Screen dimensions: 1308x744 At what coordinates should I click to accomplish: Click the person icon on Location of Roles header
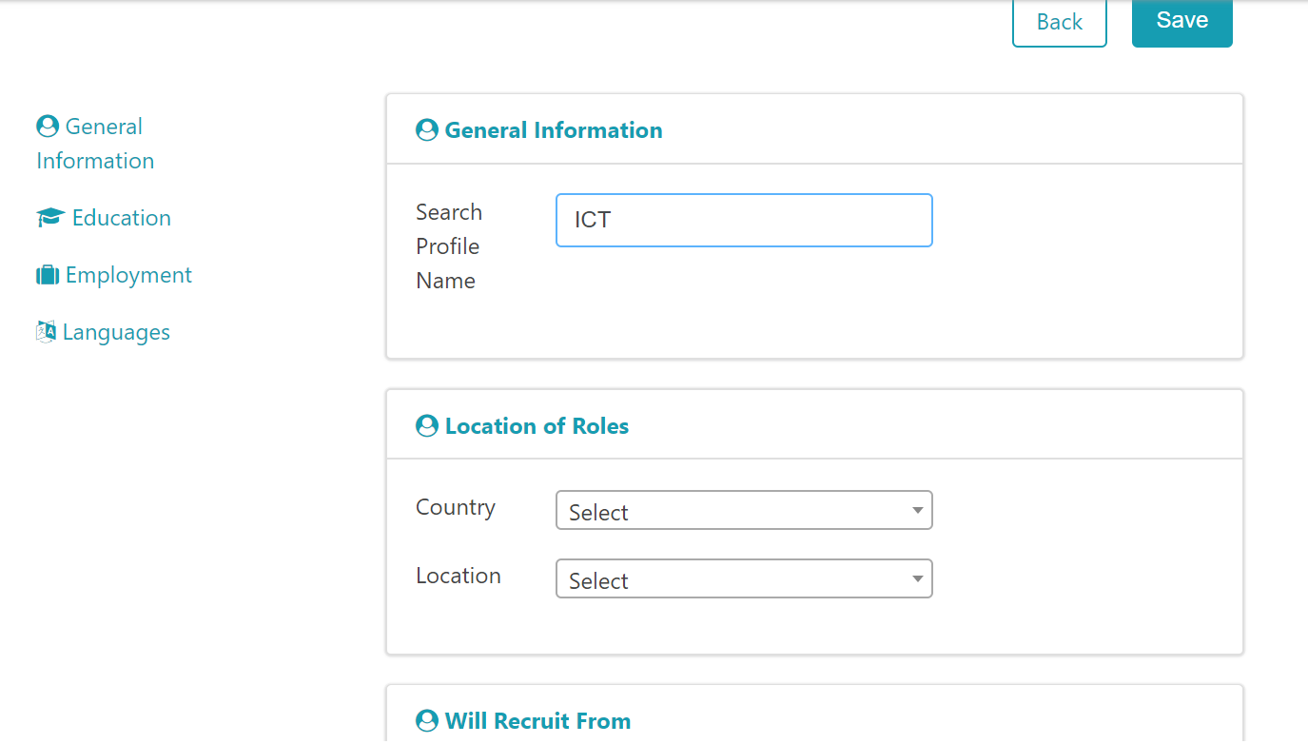pyautogui.click(x=426, y=425)
